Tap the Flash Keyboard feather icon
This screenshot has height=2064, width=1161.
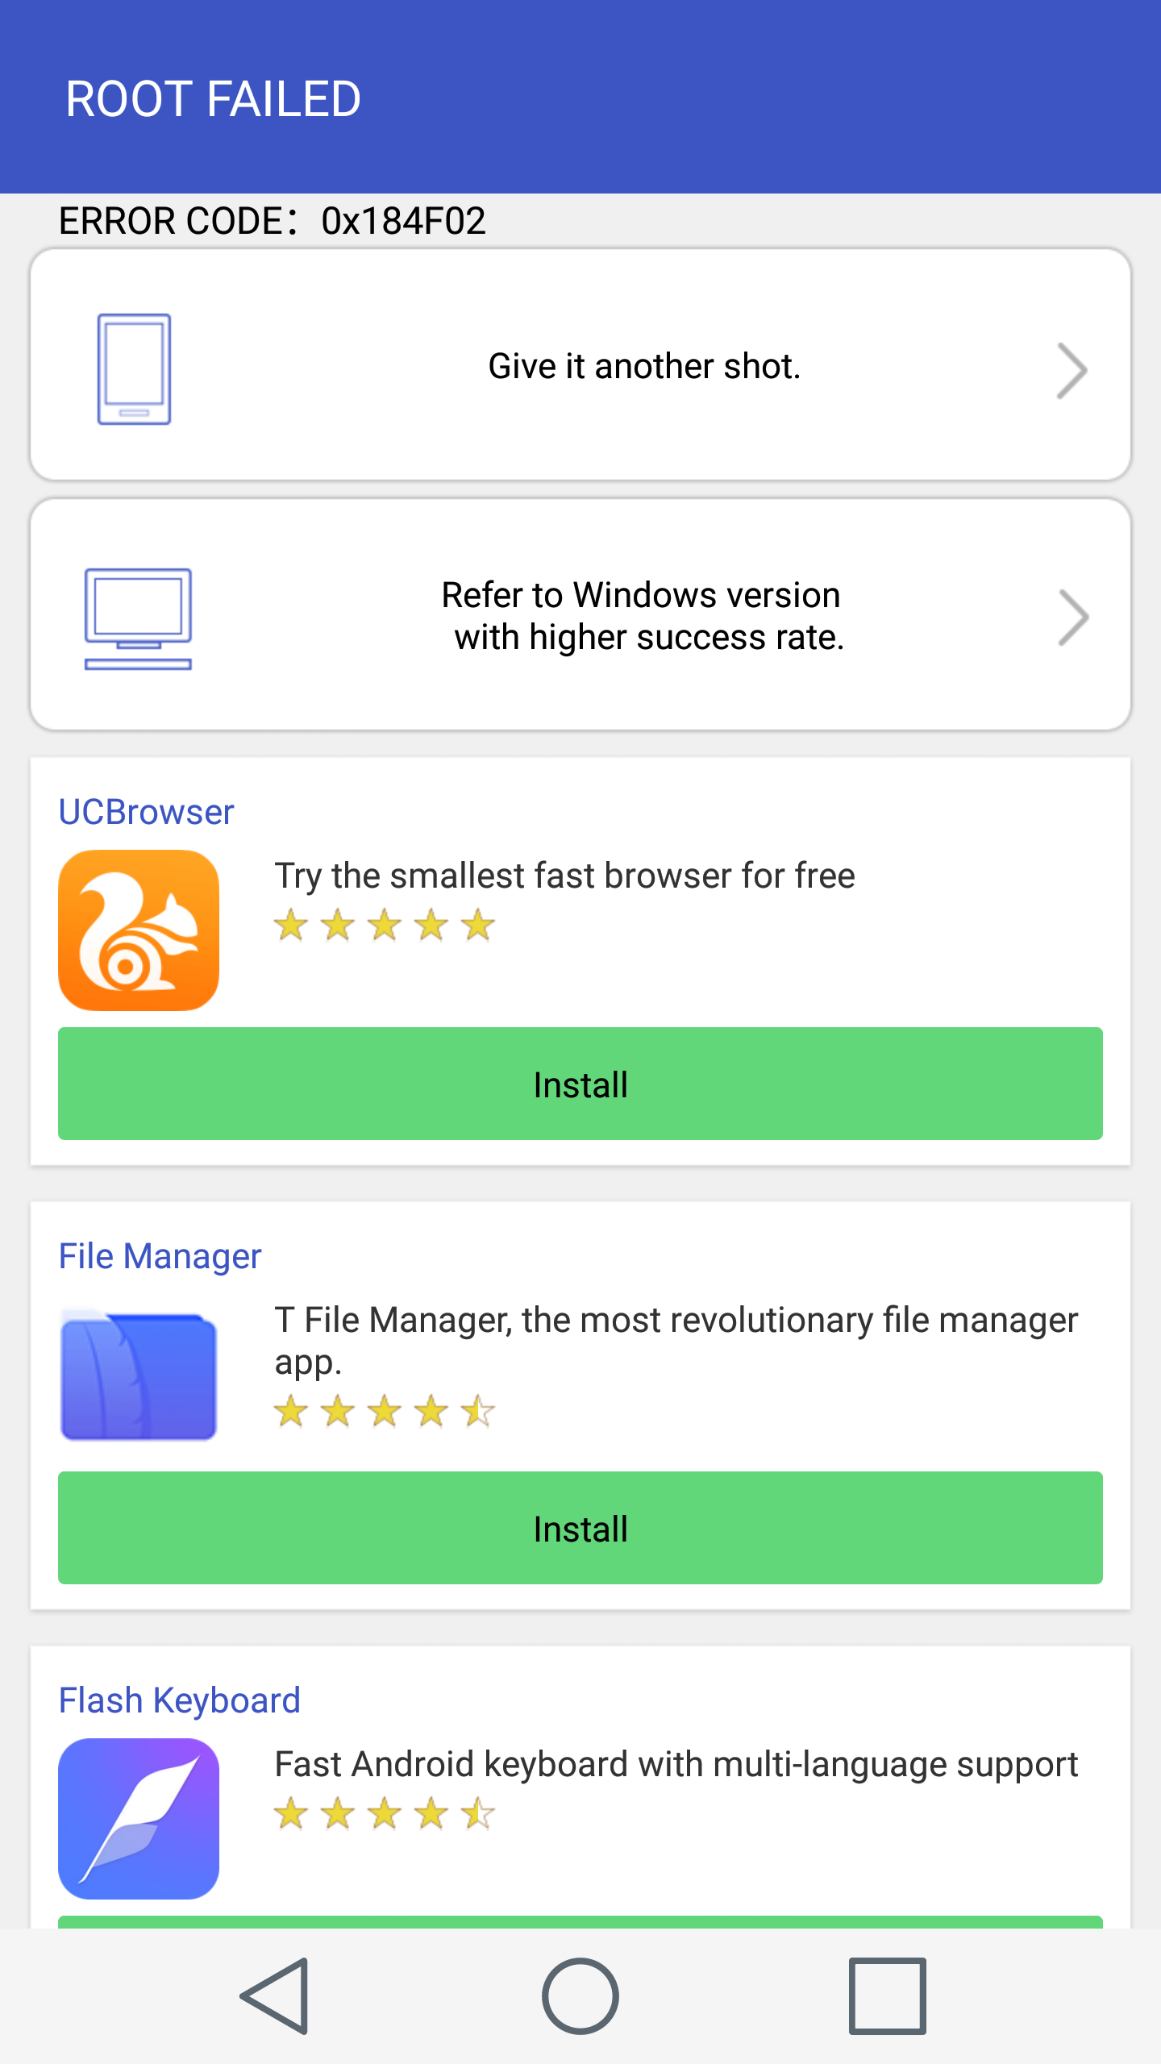pos(139,1818)
